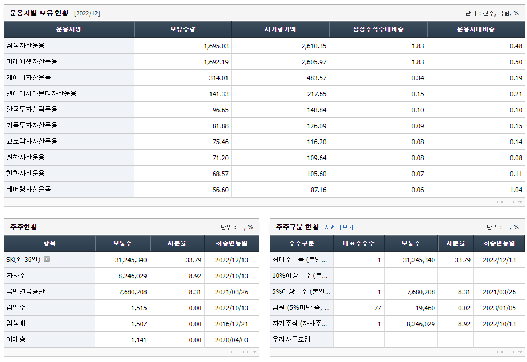Select 임원 (5%미만 중, ... row

pyautogui.click(x=301, y=307)
